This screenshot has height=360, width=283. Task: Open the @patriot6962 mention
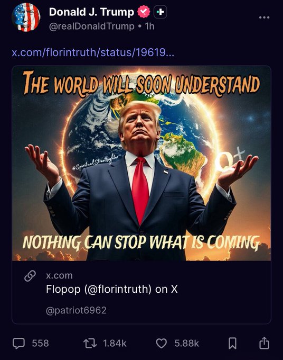76,310
